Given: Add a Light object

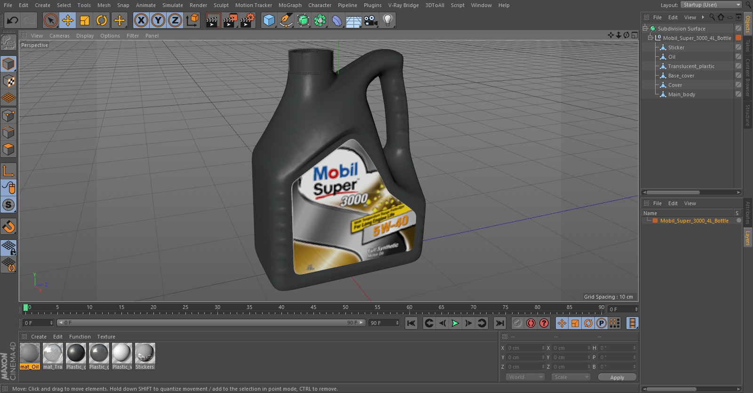Looking at the screenshot, I should (388, 20).
